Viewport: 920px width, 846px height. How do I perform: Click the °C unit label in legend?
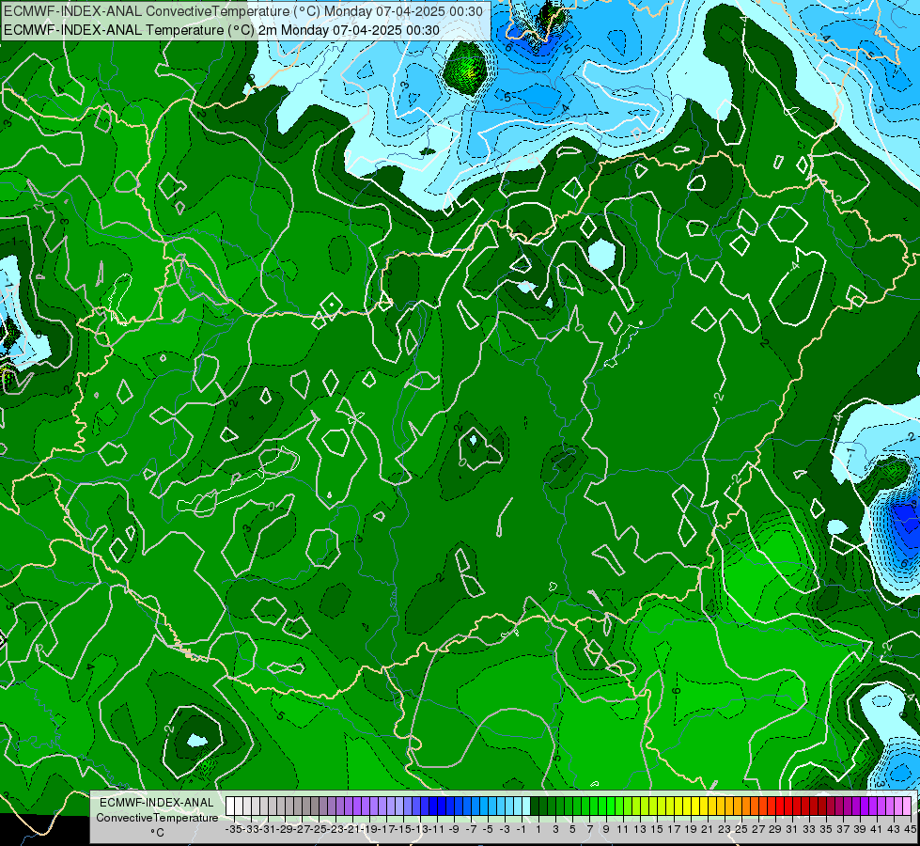coord(157,833)
